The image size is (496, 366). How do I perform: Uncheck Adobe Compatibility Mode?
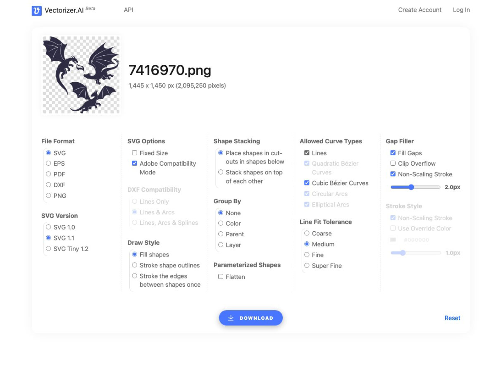[x=135, y=164]
